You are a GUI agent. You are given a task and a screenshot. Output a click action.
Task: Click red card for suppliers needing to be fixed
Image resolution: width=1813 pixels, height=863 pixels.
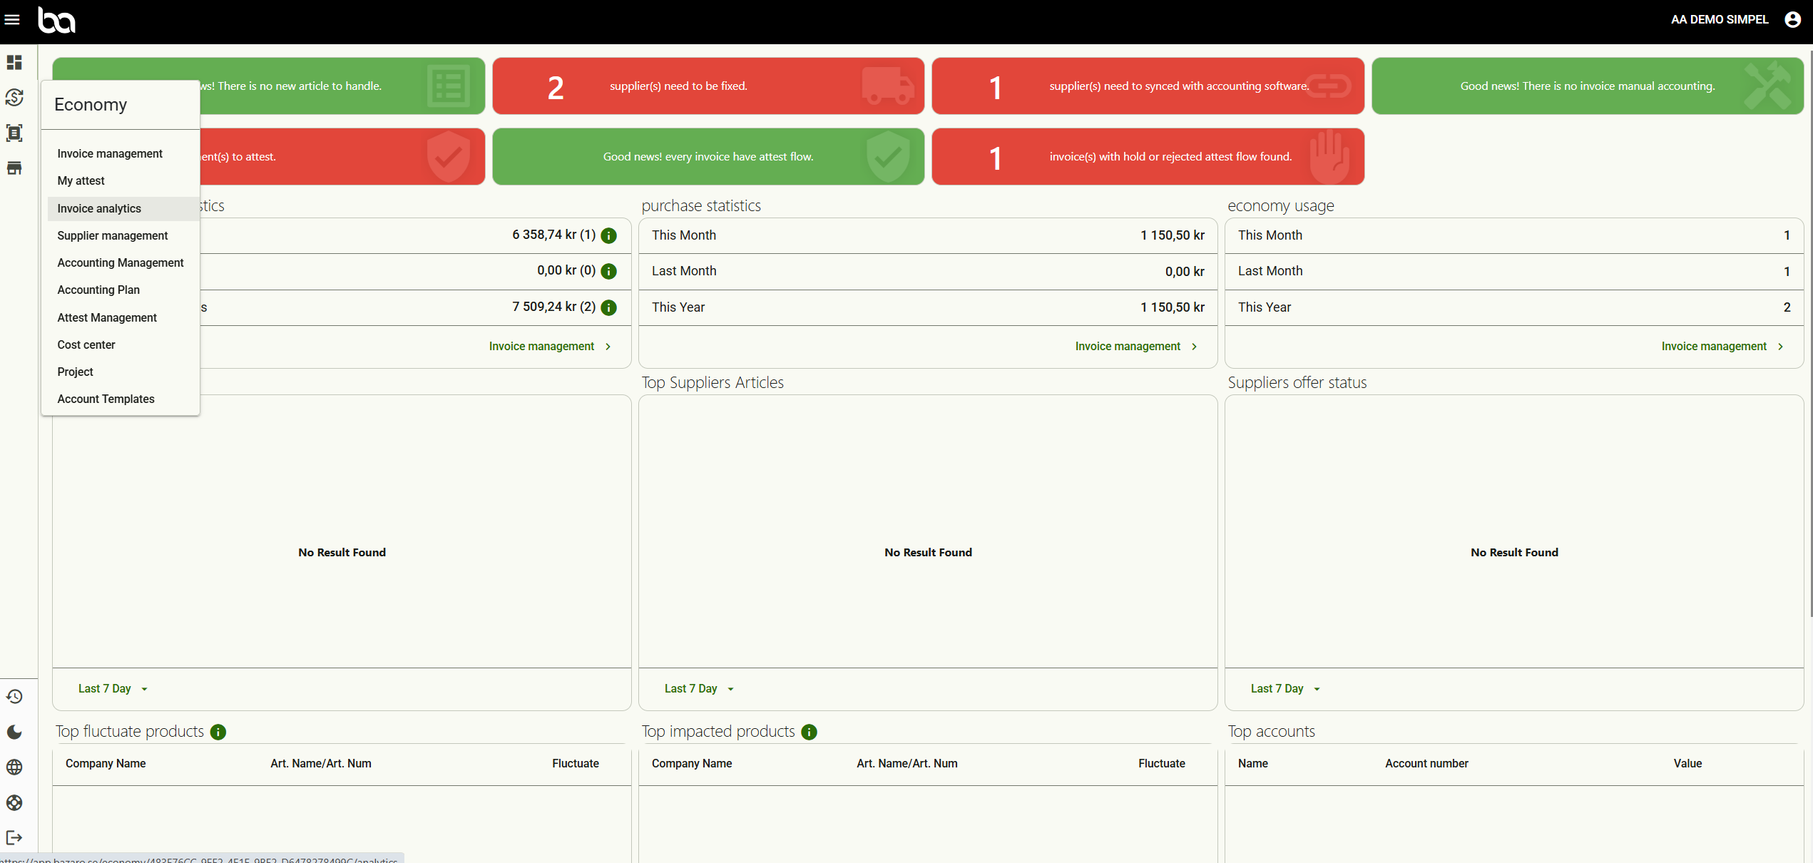tap(708, 86)
